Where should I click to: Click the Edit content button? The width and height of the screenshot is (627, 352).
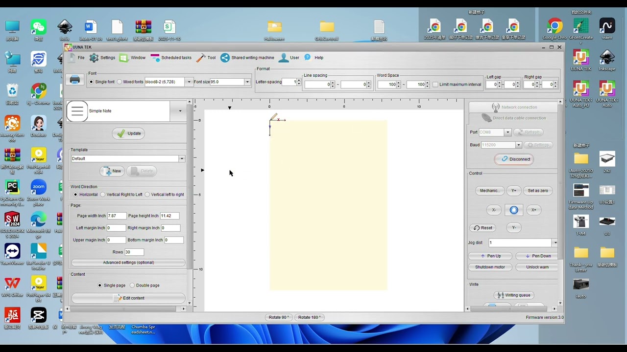tap(128, 298)
